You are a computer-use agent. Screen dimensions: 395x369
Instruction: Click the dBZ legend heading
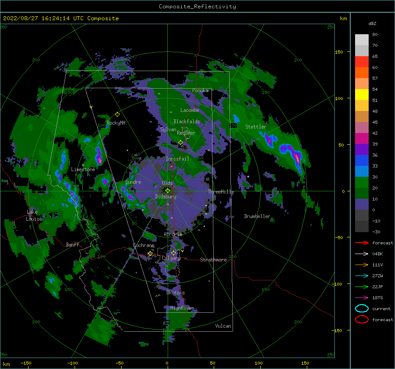point(372,23)
